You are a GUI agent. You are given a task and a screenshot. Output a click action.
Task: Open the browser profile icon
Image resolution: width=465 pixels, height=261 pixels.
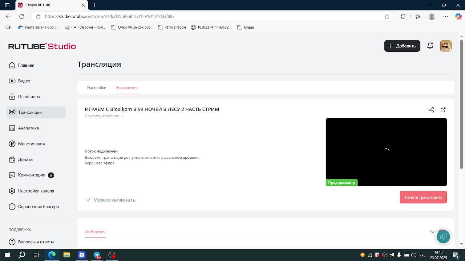point(432,16)
